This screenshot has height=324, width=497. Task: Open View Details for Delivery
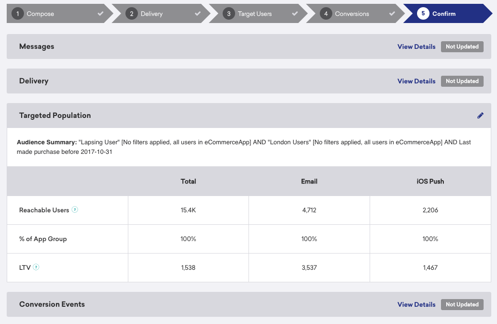point(416,81)
